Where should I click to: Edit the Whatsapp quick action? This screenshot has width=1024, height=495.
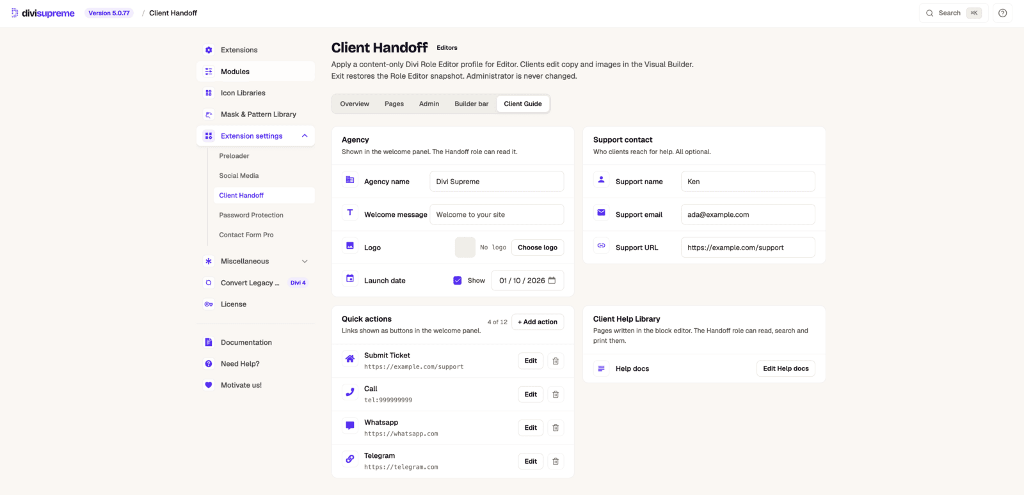(x=531, y=428)
